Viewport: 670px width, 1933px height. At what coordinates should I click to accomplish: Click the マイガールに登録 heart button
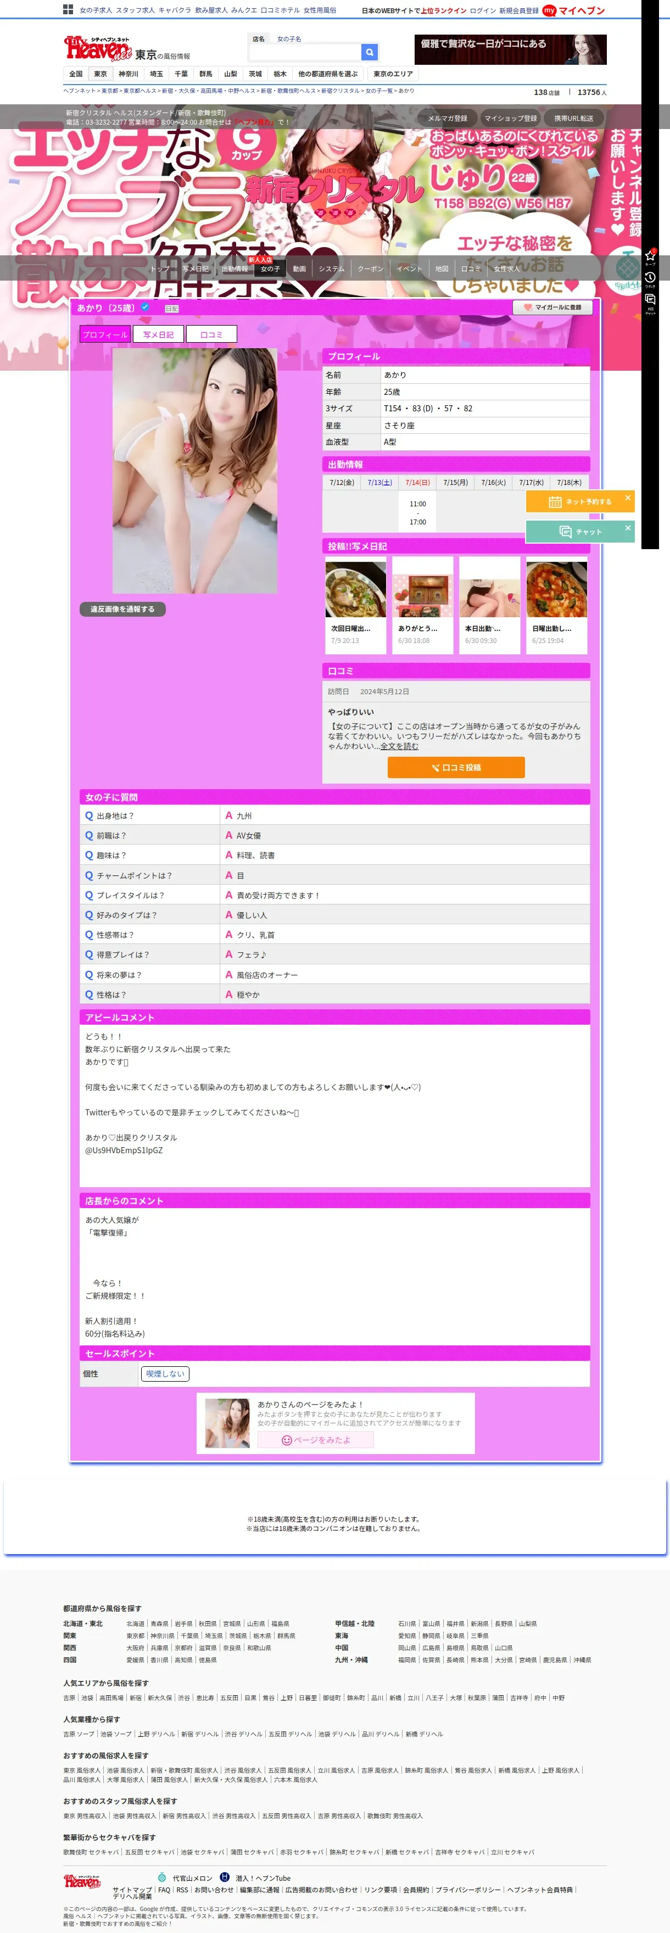553,307
